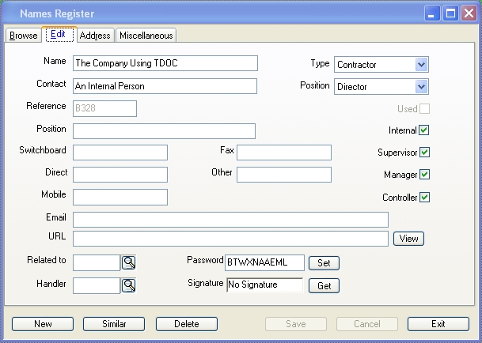Uncheck the Controller checkbox
Viewport: 482px width, 343px height.
point(424,197)
